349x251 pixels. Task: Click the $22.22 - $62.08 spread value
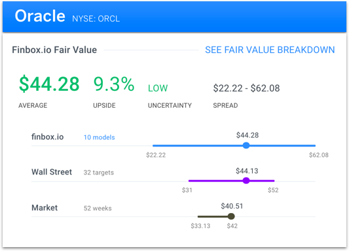click(246, 88)
